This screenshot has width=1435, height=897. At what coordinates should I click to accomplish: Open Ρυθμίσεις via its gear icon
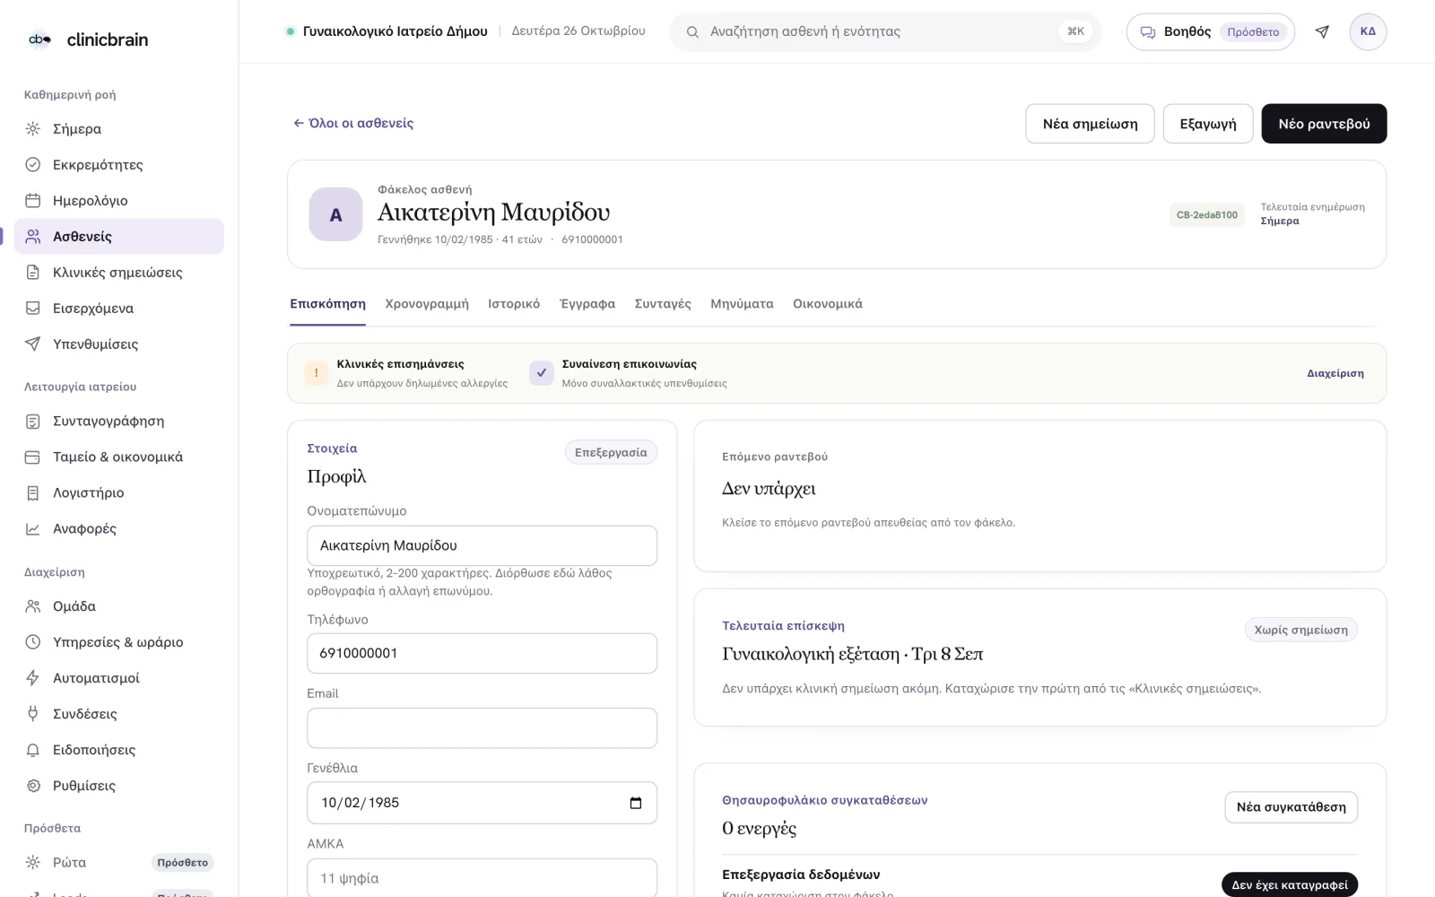33,786
